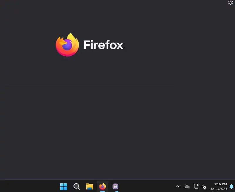Open the Windows Start menu
235x192 pixels.
(x=63, y=186)
